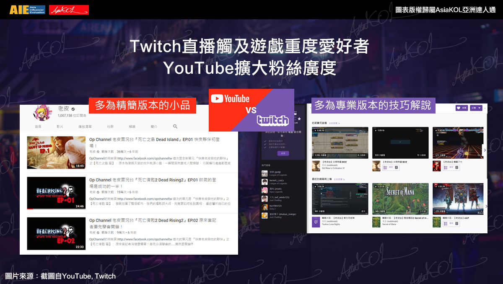
Task: Click the 追隨 follow button on Twitch
Action: [462, 108]
